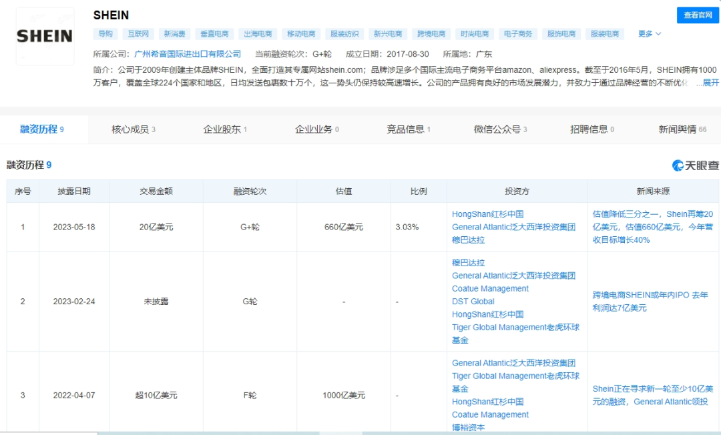721x435 pixels.
Task: Click the 估值 column header
Action: [344, 191]
